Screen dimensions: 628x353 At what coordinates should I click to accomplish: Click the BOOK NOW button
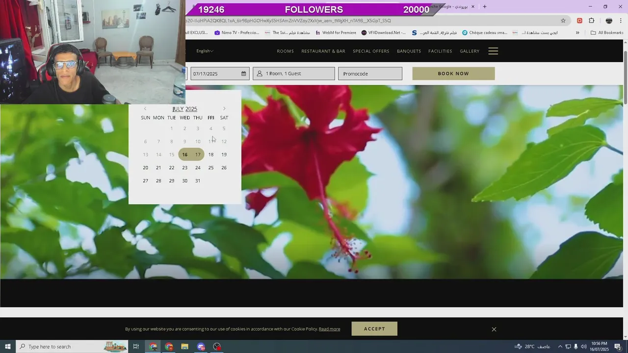click(x=453, y=74)
